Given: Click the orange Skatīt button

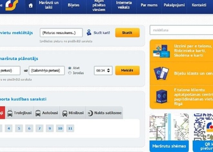Looking at the screenshot, I should pos(127,33).
